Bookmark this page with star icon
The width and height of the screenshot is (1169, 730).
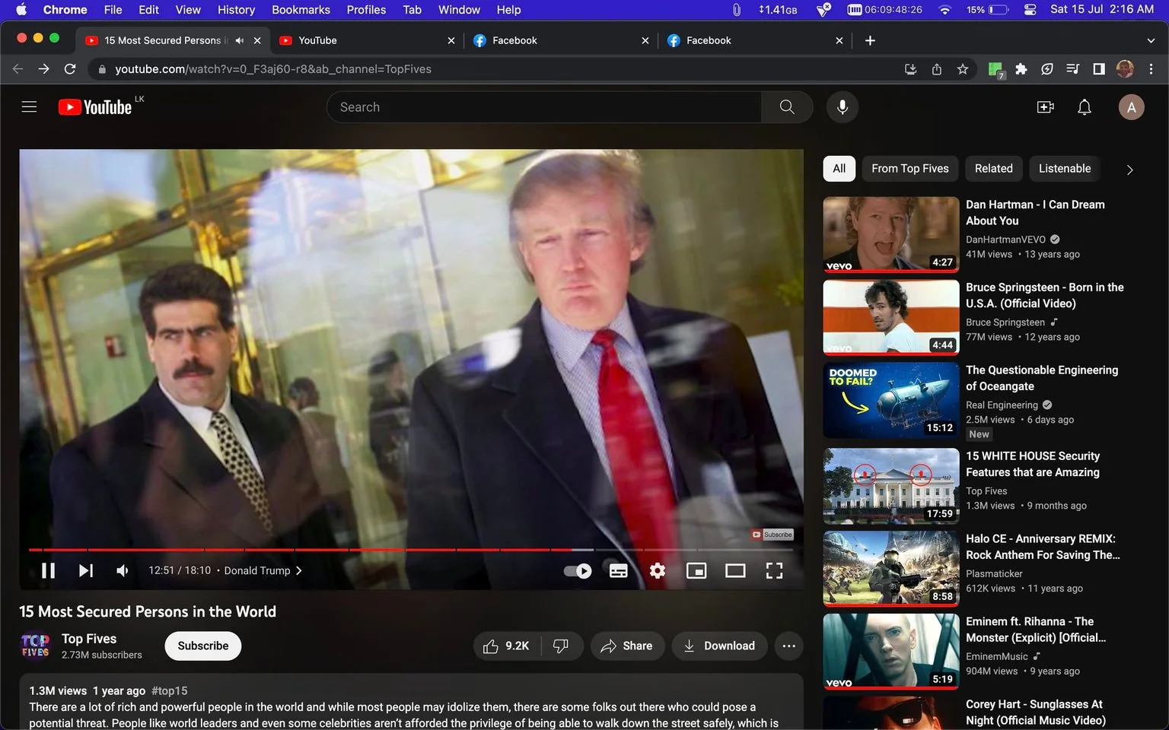pos(963,69)
